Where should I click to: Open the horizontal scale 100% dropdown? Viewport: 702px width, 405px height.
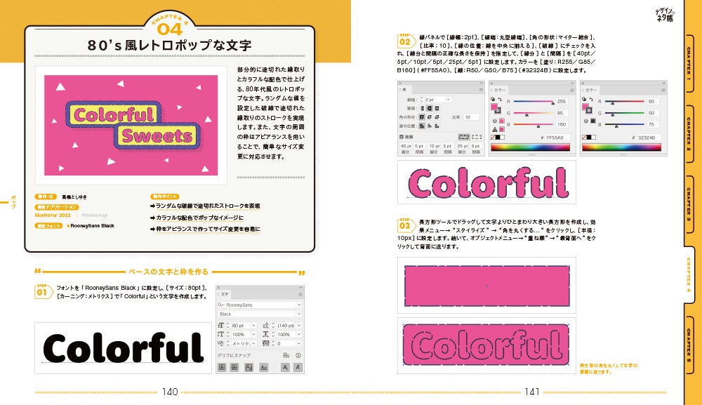(x=299, y=334)
